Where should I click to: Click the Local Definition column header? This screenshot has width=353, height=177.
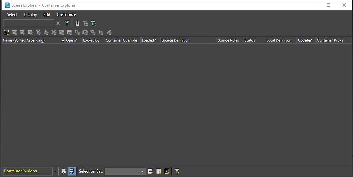pyautogui.click(x=281, y=40)
